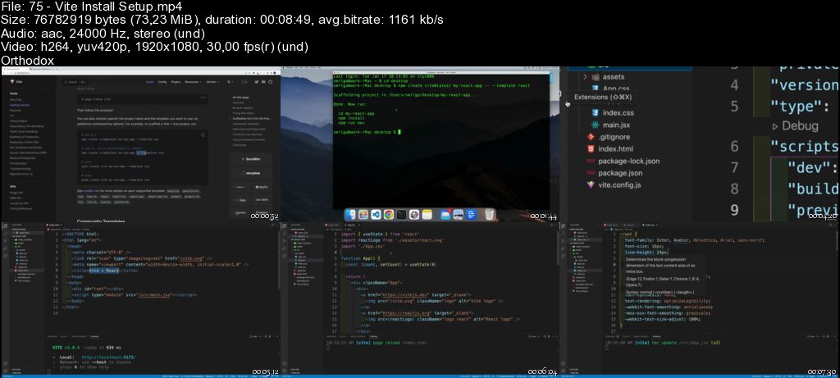The width and height of the screenshot is (840, 378).
Task: Open Finder from the dock in the 00:01:44 frame
Action: [351, 214]
